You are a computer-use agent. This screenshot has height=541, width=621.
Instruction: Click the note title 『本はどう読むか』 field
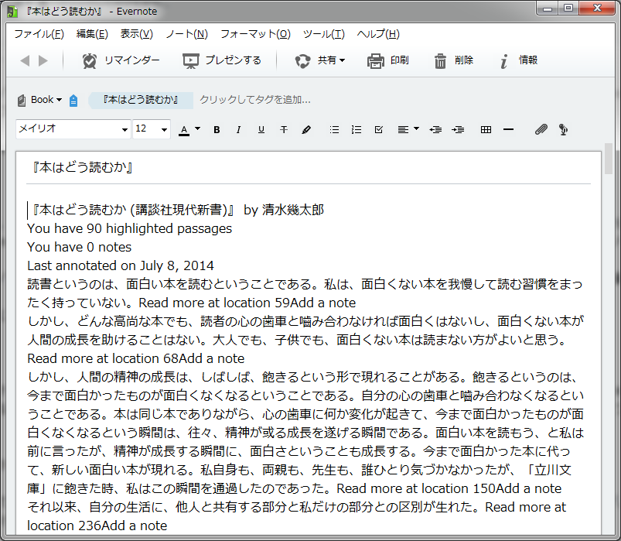pyautogui.click(x=309, y=168)
